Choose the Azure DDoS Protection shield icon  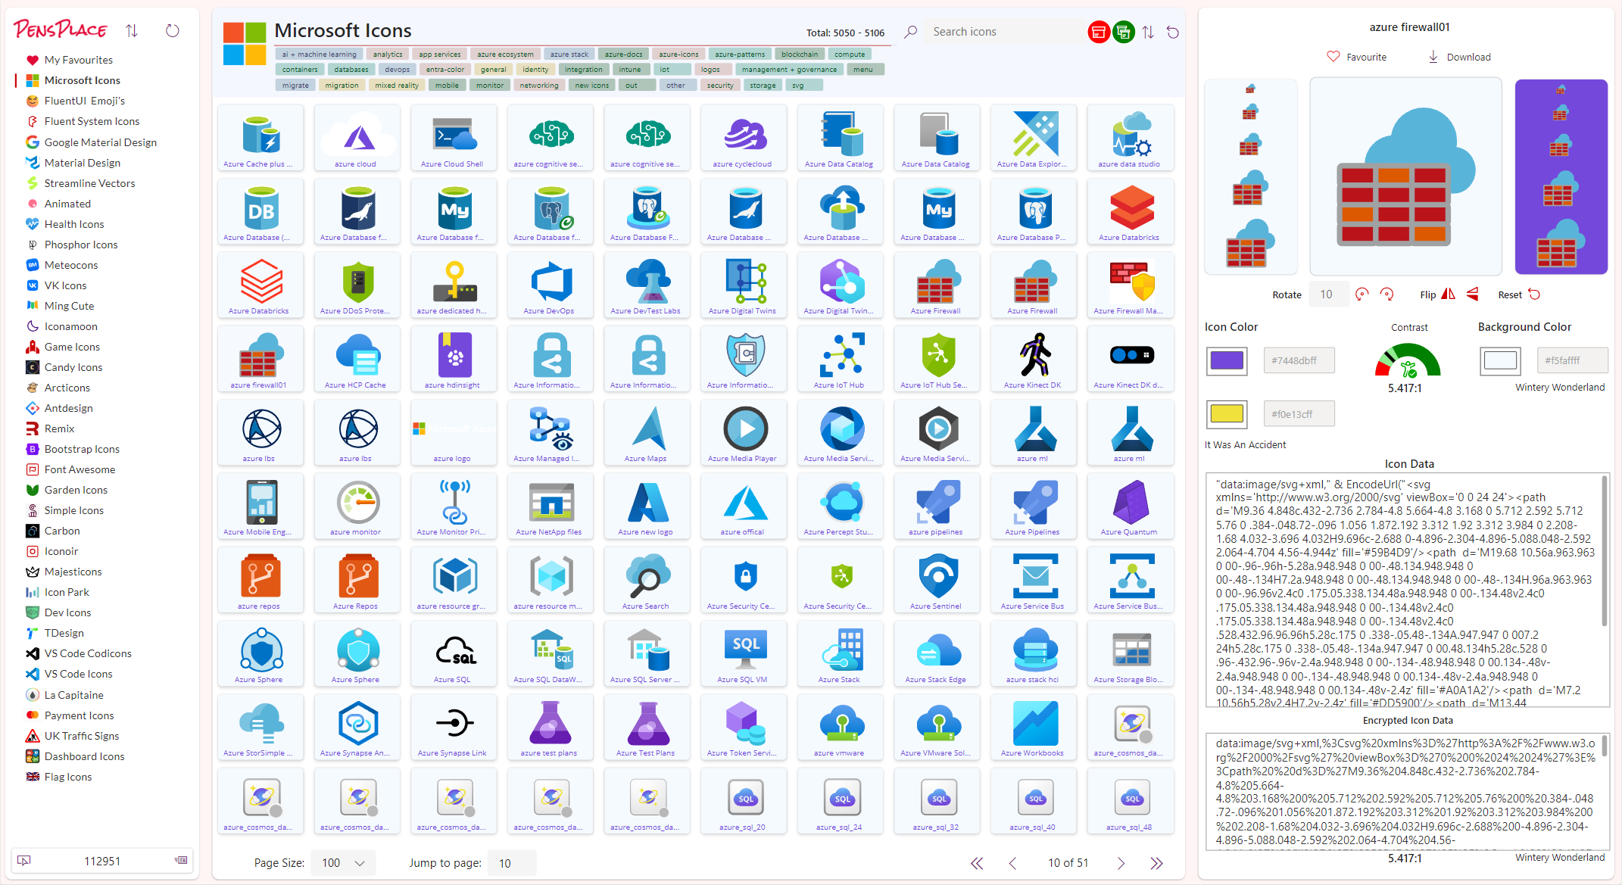tap(358, 285)
